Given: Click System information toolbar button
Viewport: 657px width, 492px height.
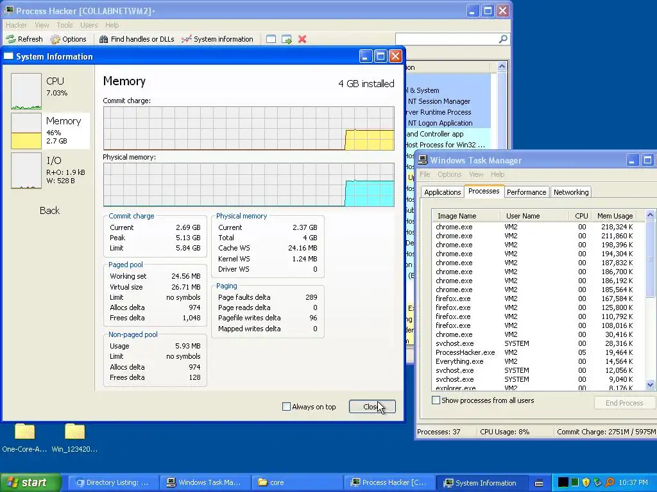Looking at the screenshot, I should click(x=217, y=39).
